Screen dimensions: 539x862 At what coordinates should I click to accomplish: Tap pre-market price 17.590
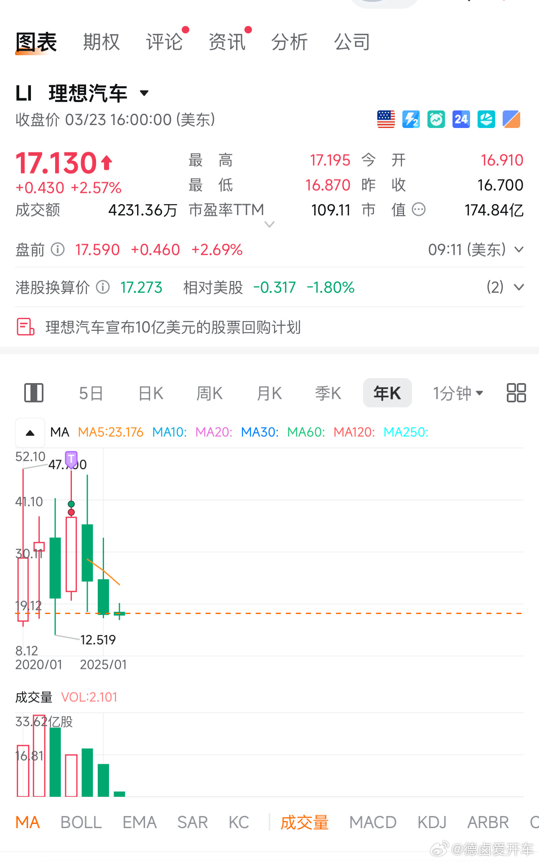[97, 250]
